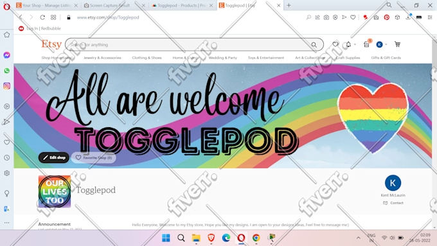Open the speed dial grid icon
Image resolution: width=437 pixels, height=246 pixels.
53,17
